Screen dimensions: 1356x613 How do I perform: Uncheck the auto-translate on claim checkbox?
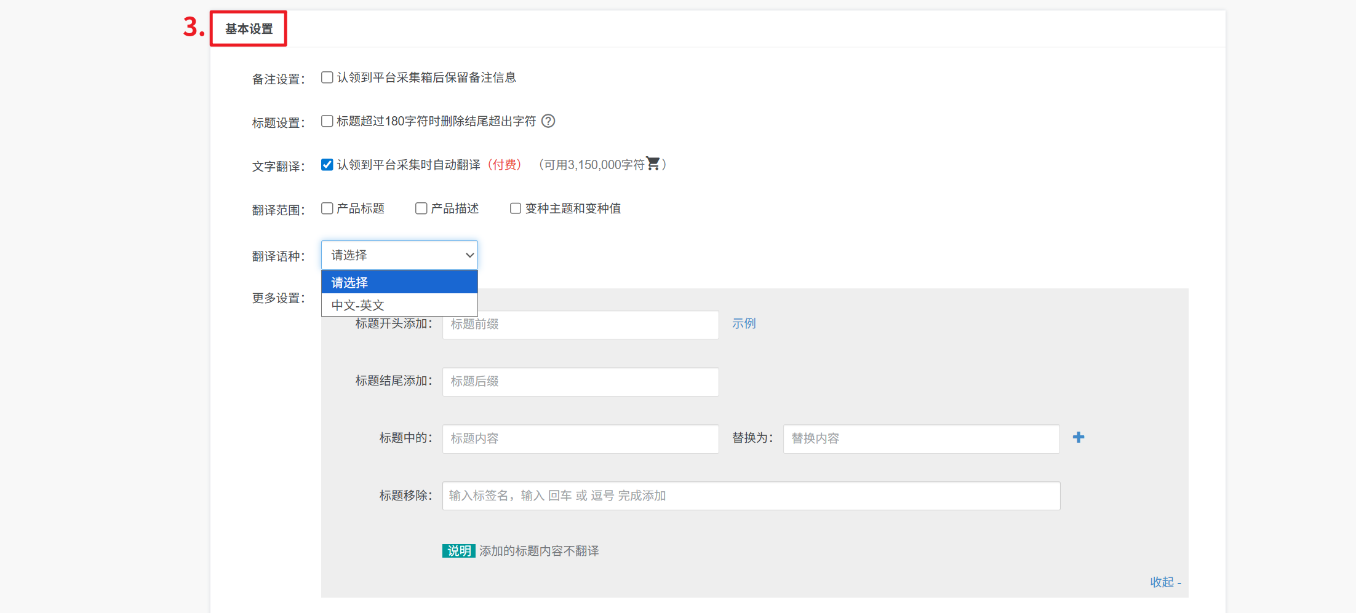[327, 165]
